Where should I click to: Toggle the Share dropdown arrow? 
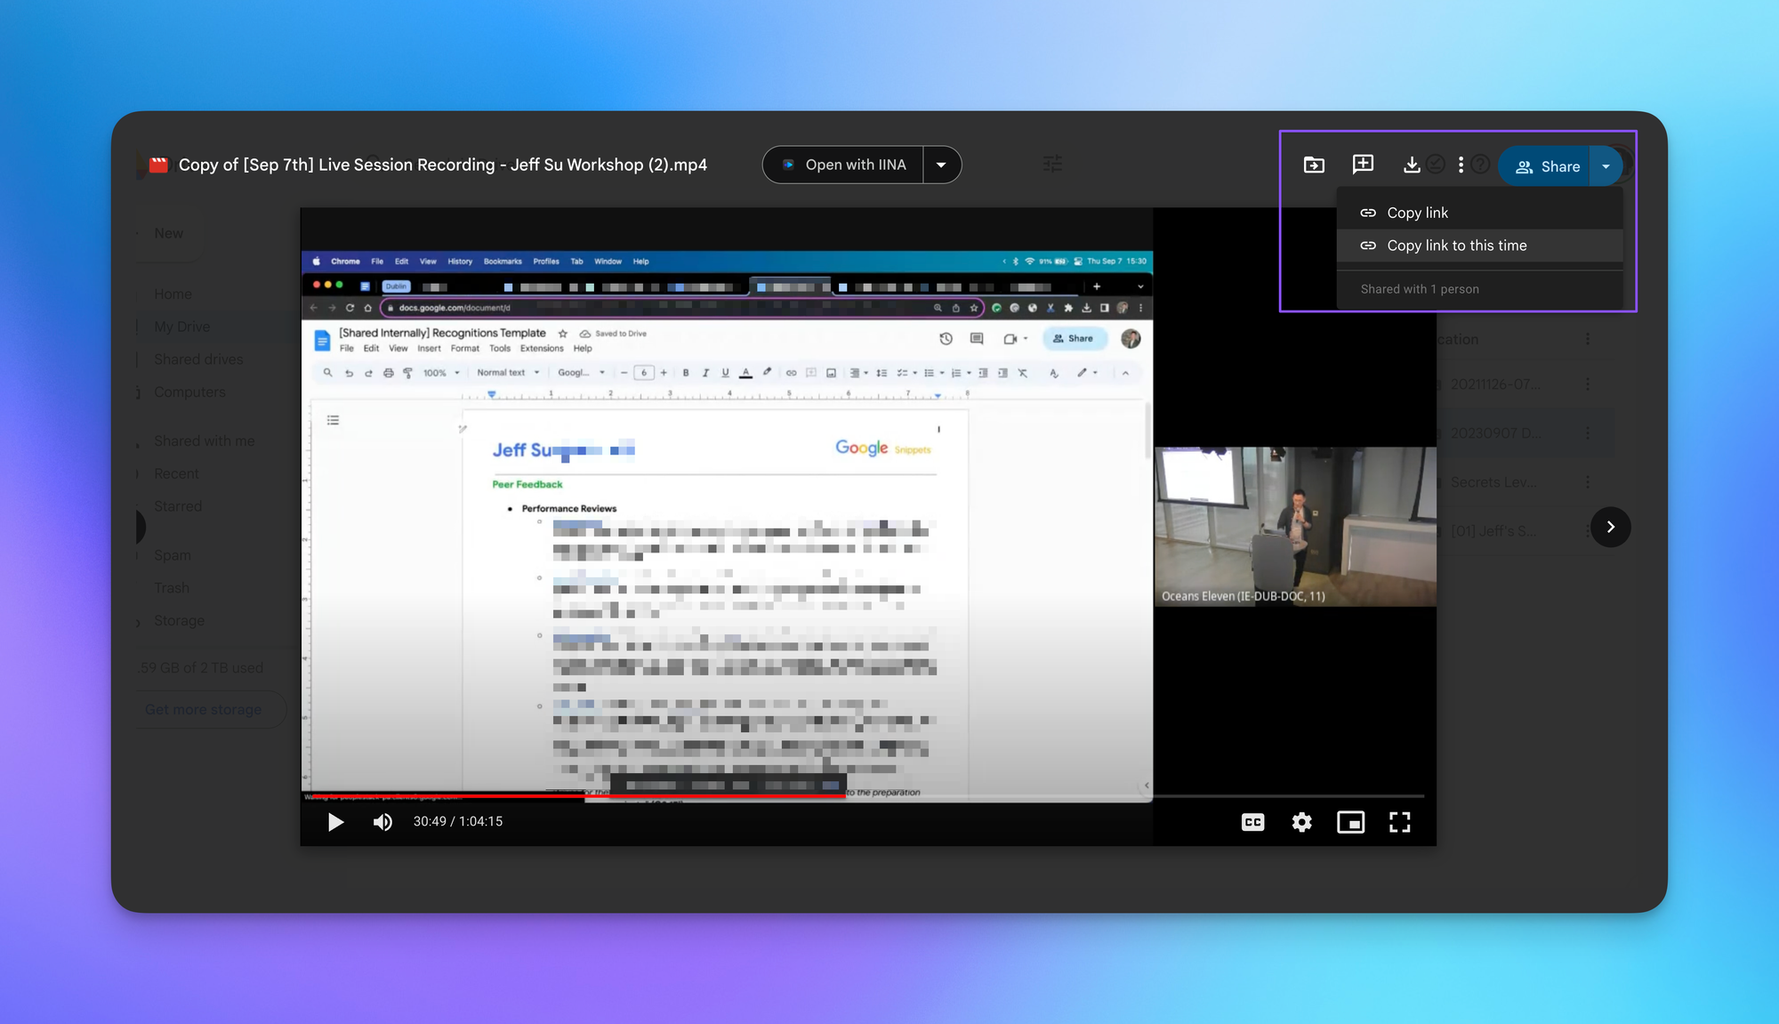pyautogui.click(x=1606, y=166)
